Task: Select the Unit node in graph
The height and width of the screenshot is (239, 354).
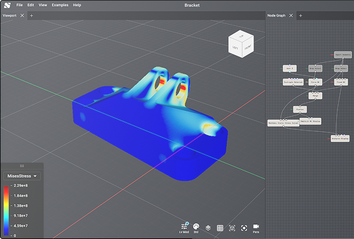Action: [290, 68]
